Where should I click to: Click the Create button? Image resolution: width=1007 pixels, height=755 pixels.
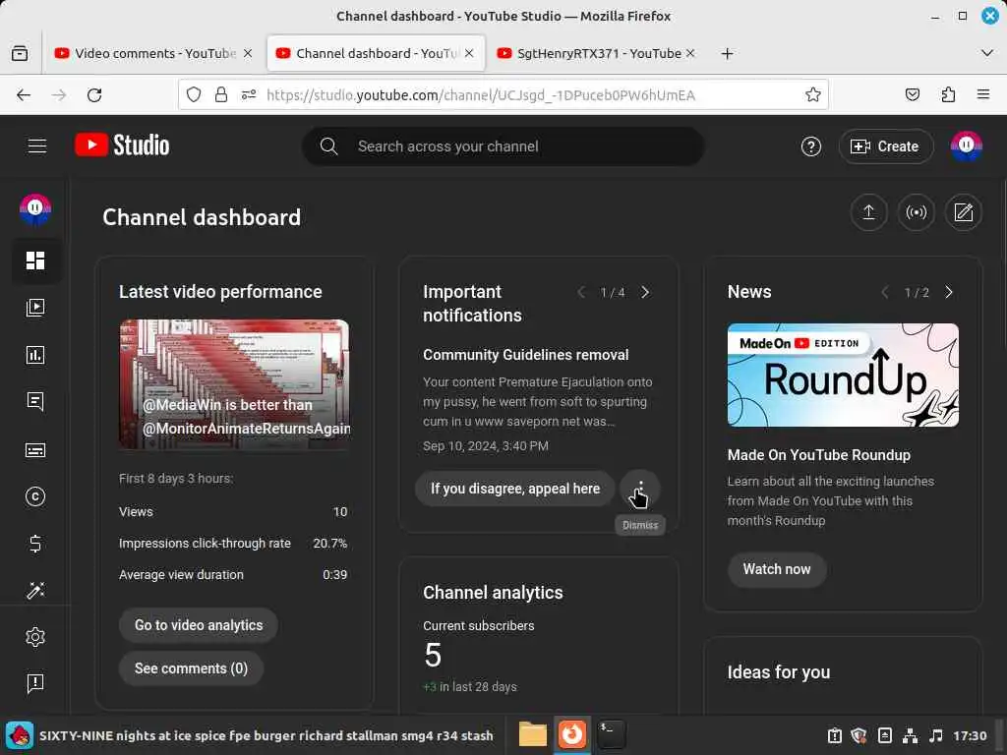click(885, 146)
